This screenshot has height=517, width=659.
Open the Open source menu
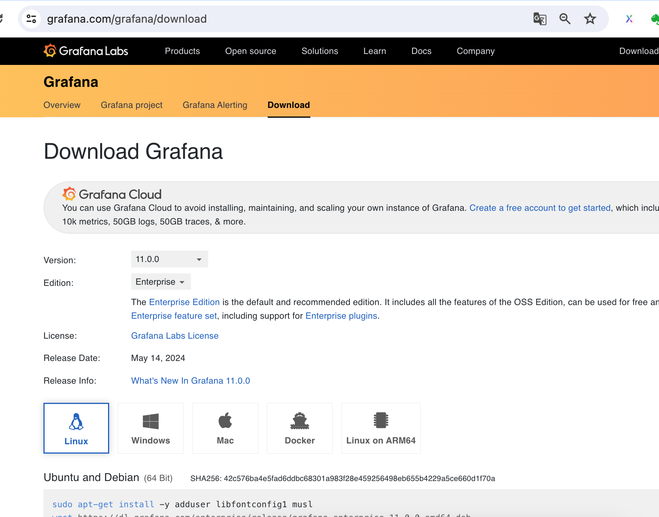(251, 51)
